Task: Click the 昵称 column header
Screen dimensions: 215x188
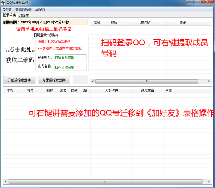Action: click(x=50, y=90)
